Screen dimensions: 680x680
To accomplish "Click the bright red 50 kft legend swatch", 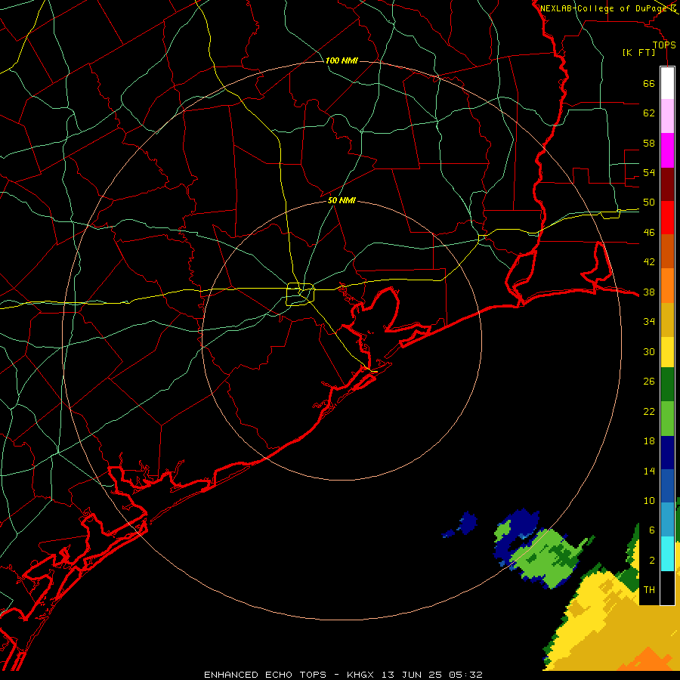I will pyautogui.click(x=667, y=218).
